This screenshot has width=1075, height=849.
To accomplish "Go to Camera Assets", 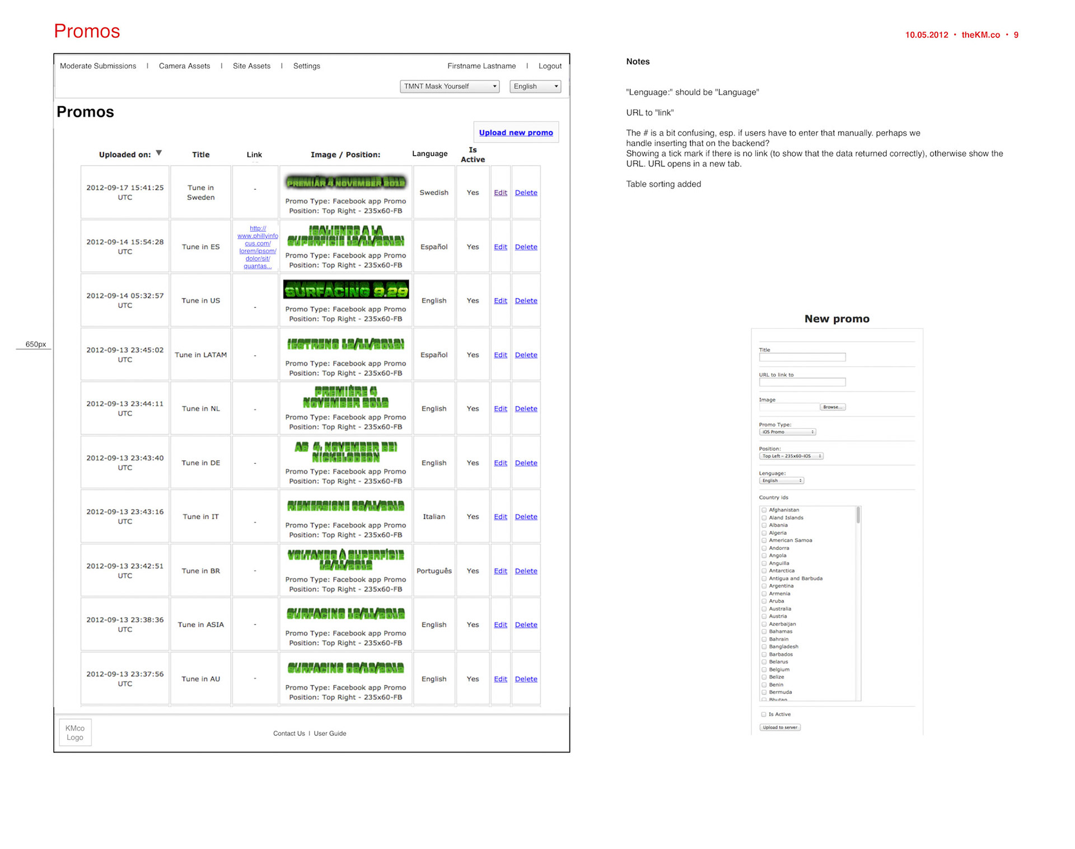I will (184, 66).
